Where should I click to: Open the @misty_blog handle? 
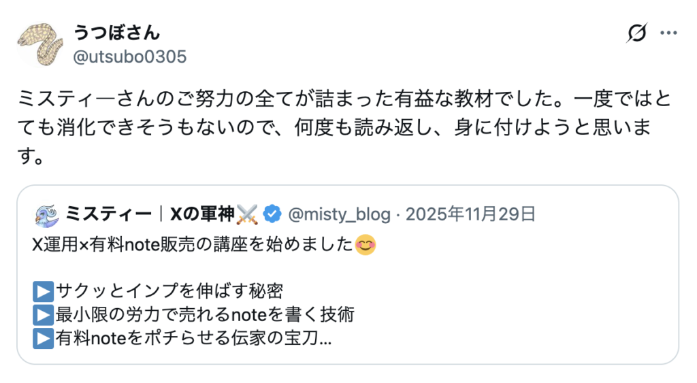click(x=339, y=214)
